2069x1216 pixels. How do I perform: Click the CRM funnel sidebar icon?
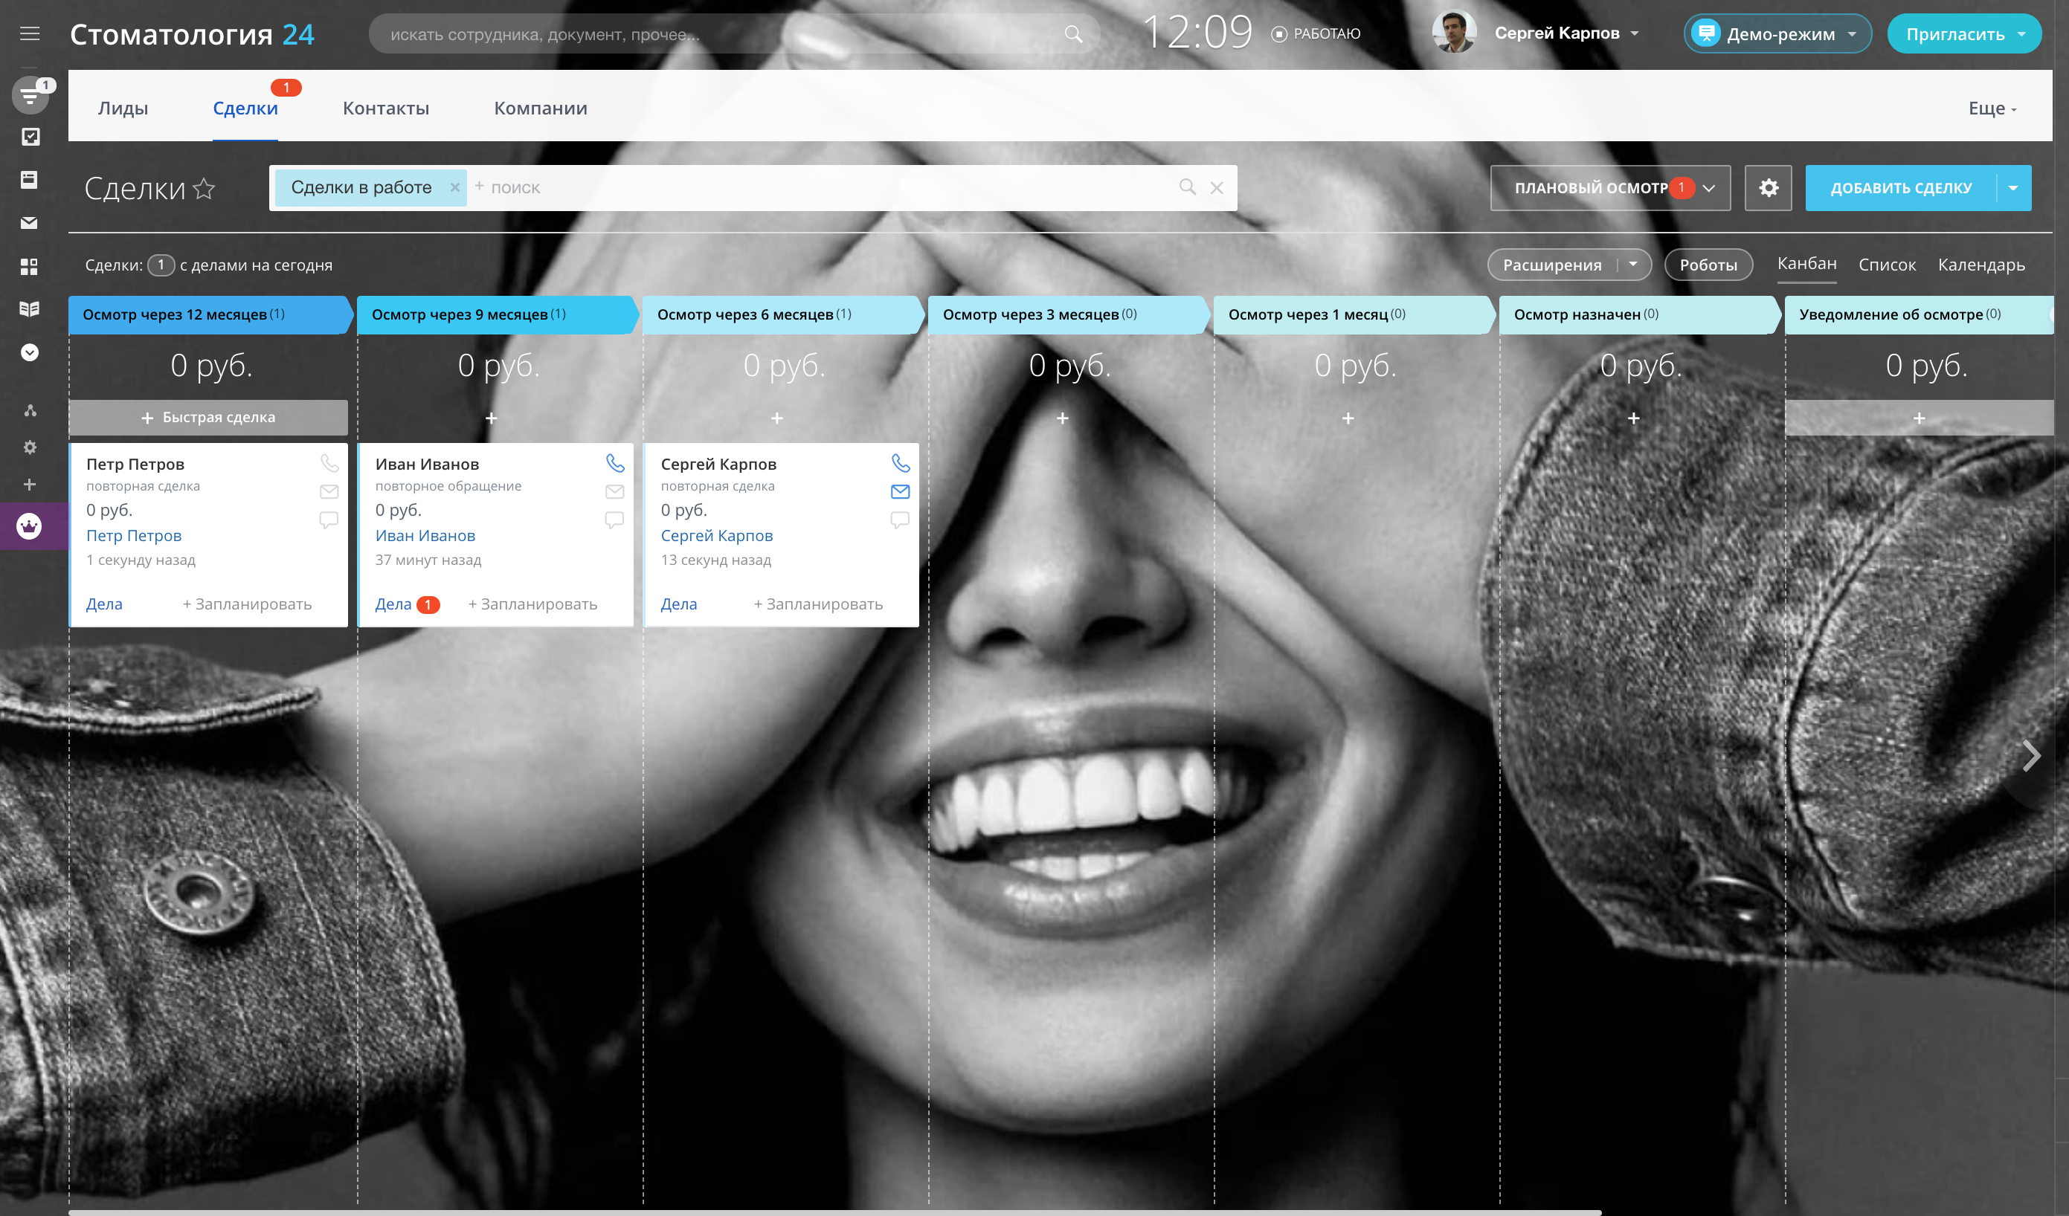click(30, 96)
